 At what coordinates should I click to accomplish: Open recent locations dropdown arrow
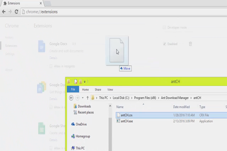click(x=82, y=98)
